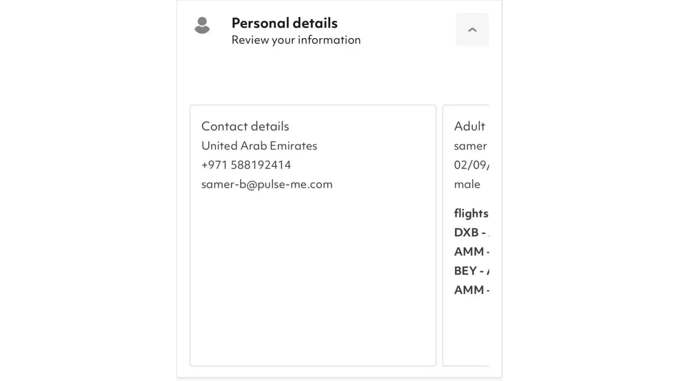Click the male gender text

tap(467, 184)
